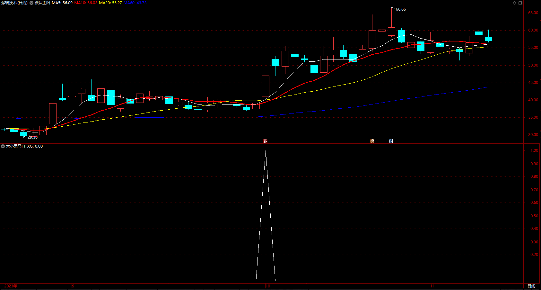Open the 涨 limit-up event marker

tap(265, 141)
